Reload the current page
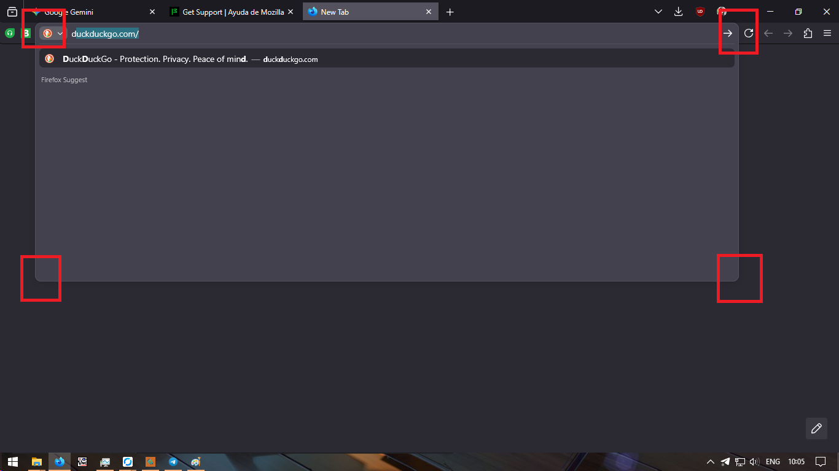 (749, 33)
